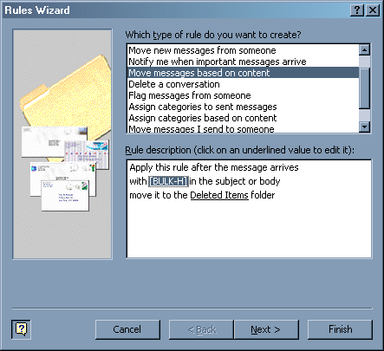
Task: Close the Rules Wizard dialog
Action: click(x=373, y=10)
